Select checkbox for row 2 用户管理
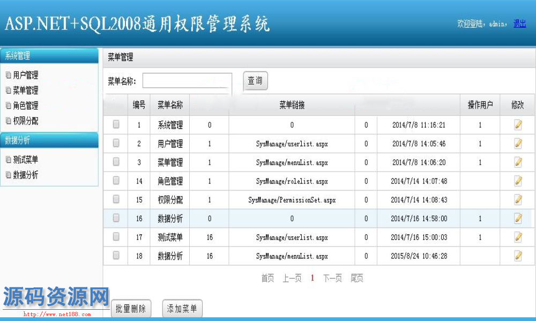 tap(116, 143)
